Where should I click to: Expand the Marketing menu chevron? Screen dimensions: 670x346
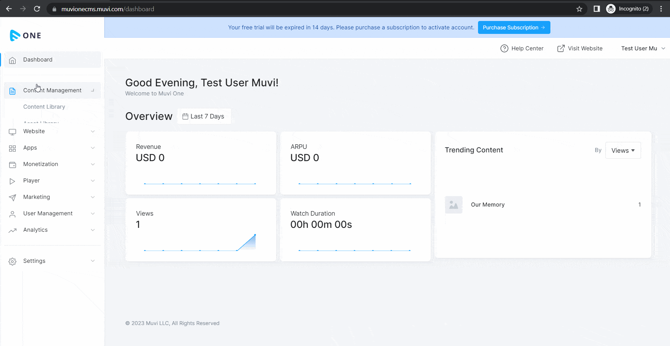pos(93,197)
